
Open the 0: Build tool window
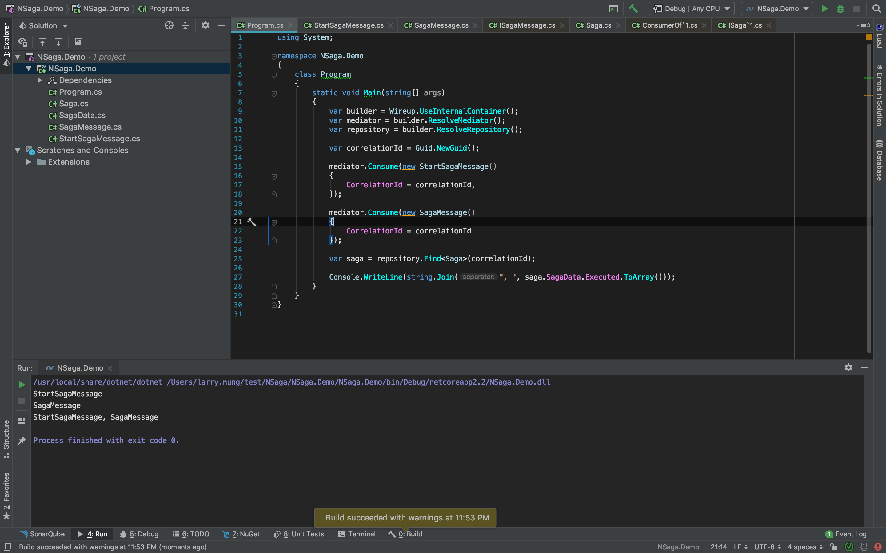pos(406,534)
